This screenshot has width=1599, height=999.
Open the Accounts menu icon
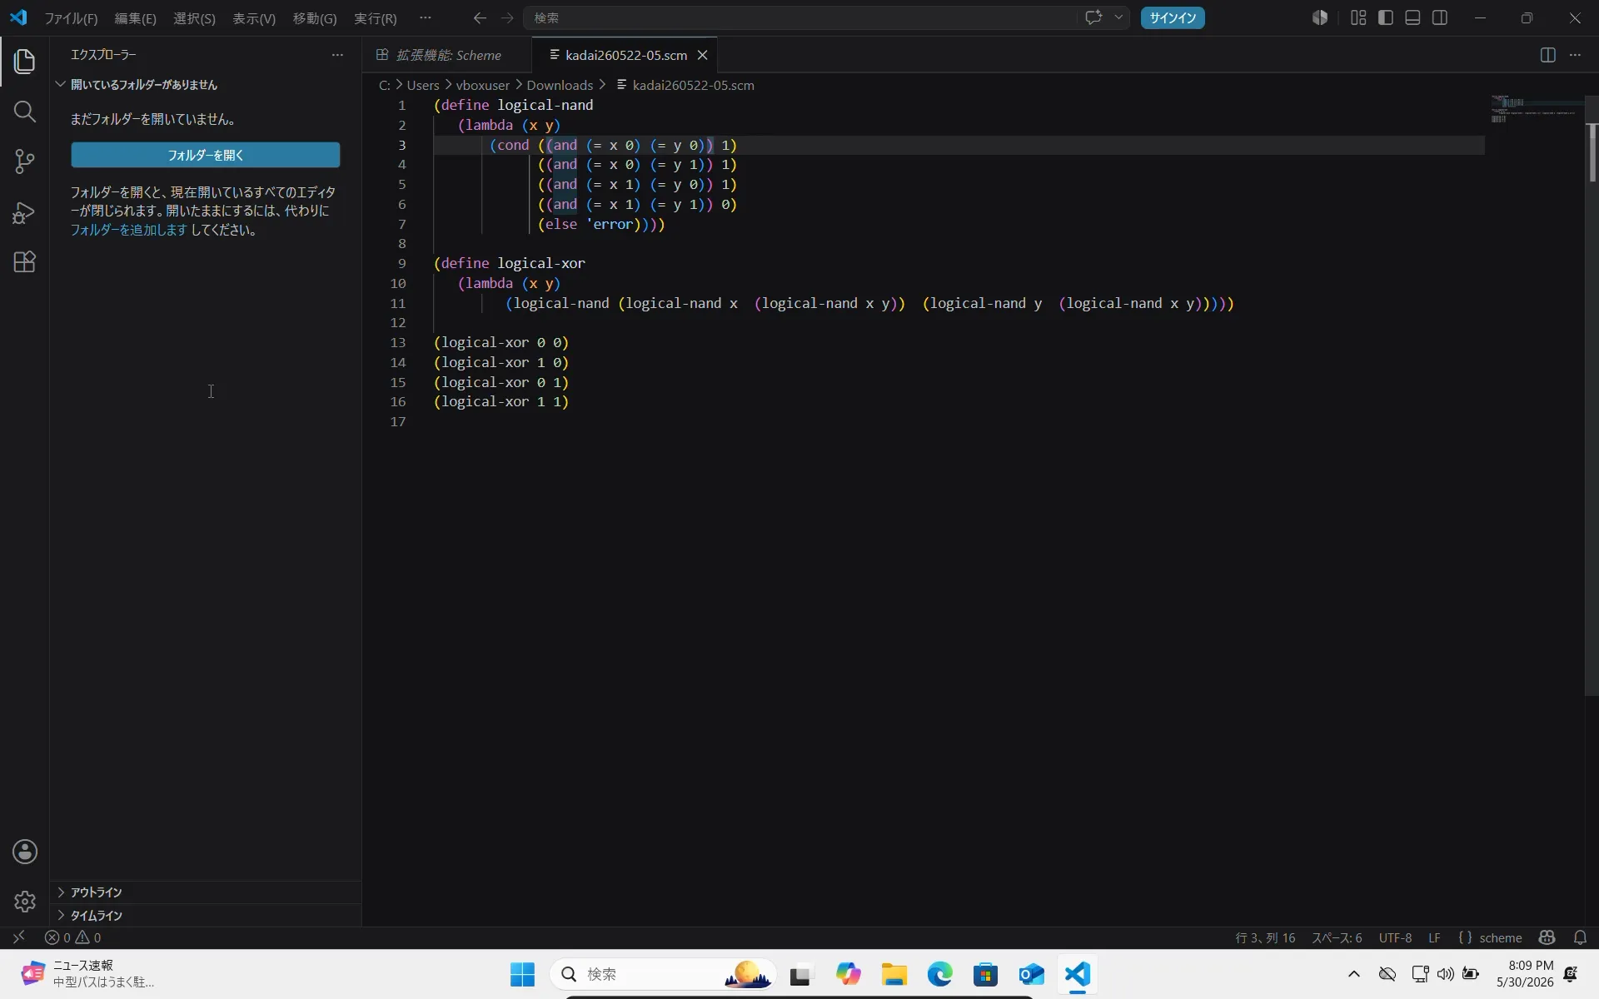coord(25,852)
